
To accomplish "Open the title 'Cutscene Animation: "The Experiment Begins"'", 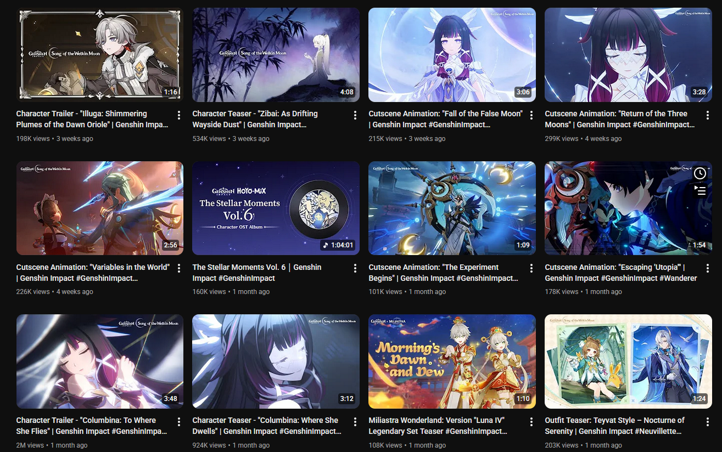I will coord(443,273).
